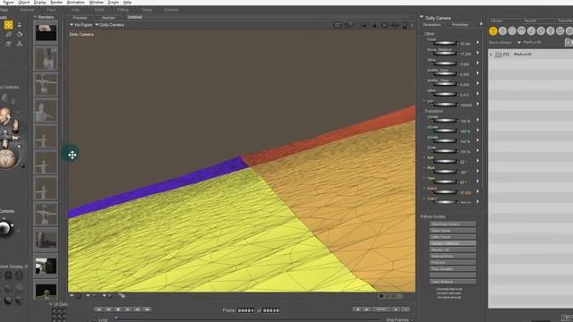Open the Object menu
This screenshot has height=322, width=573.
24,2
